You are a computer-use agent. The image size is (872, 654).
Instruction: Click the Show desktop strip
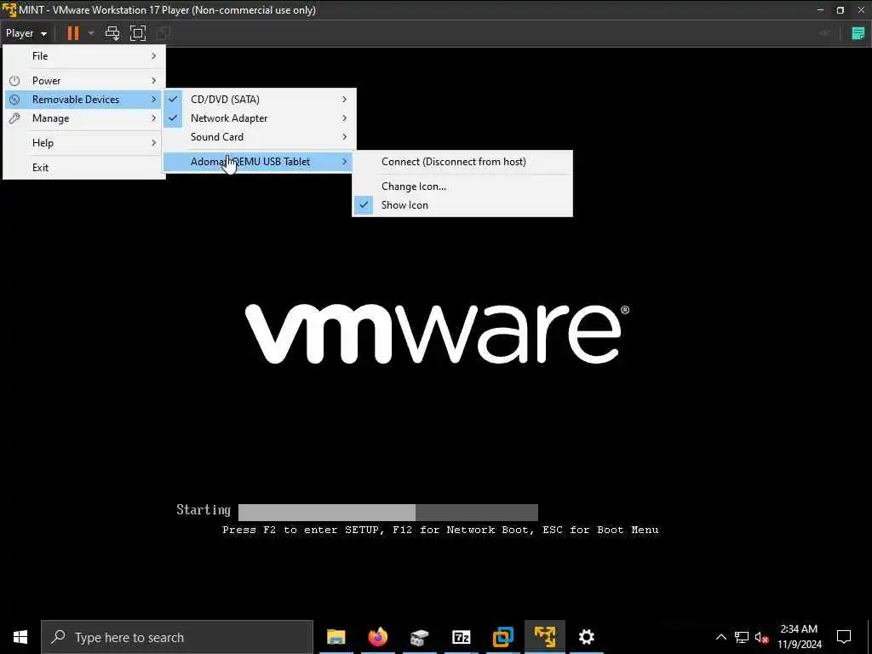point(869,637)
